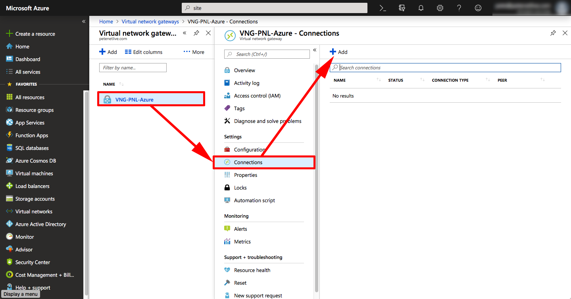Close the Virtual network gateways blade
This screenshot has width=571, height=299.
click(x=208, y=33)
